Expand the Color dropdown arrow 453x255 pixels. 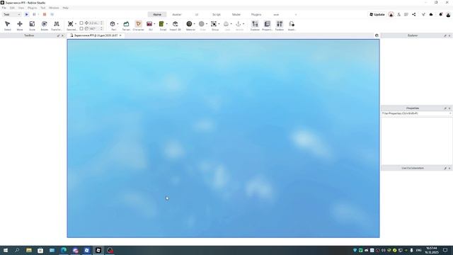click(207, 24)
